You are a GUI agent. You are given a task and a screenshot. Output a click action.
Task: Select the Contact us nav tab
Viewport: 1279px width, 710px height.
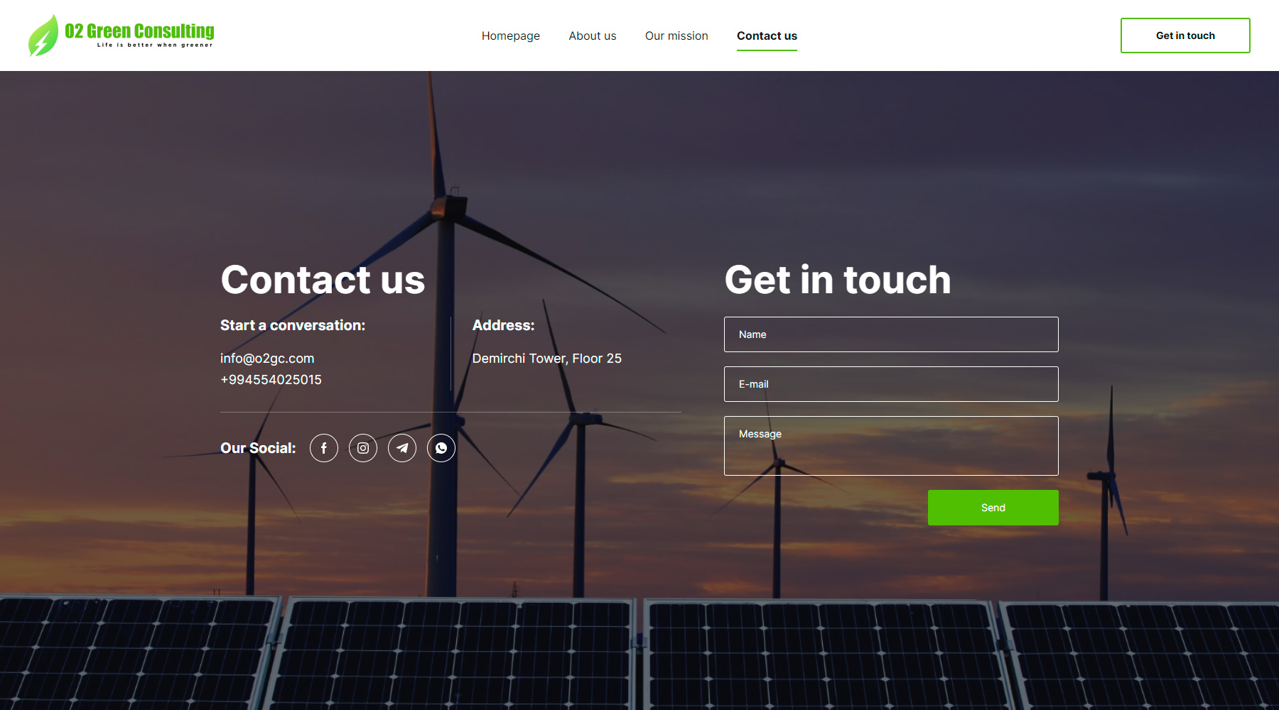pos(767,35)
